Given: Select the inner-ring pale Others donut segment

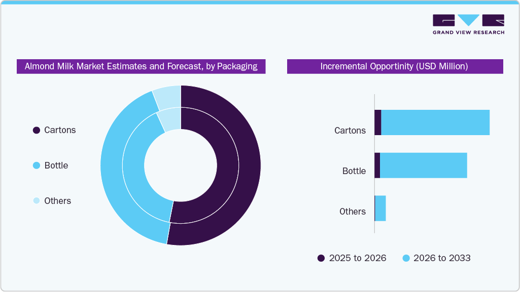Looking at the screenshot, I should point(171,120).
